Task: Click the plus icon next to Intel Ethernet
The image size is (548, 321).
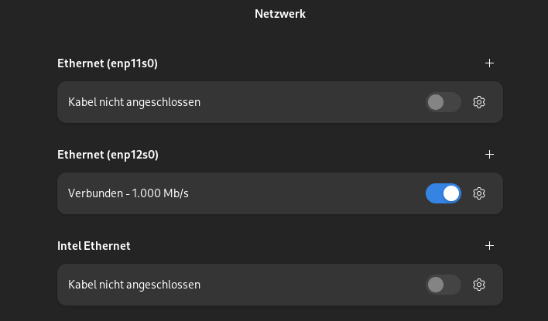Action: coord(489,245)
